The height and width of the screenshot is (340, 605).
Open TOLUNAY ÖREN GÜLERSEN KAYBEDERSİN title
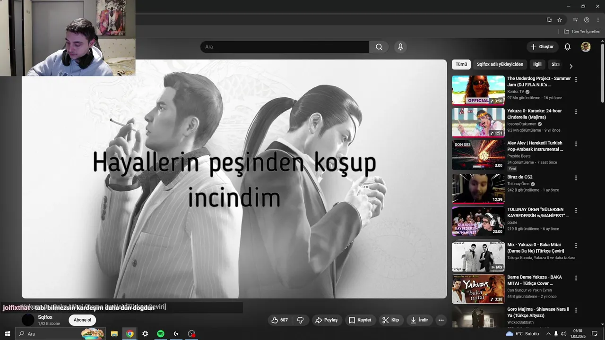[x=538, y=212]
